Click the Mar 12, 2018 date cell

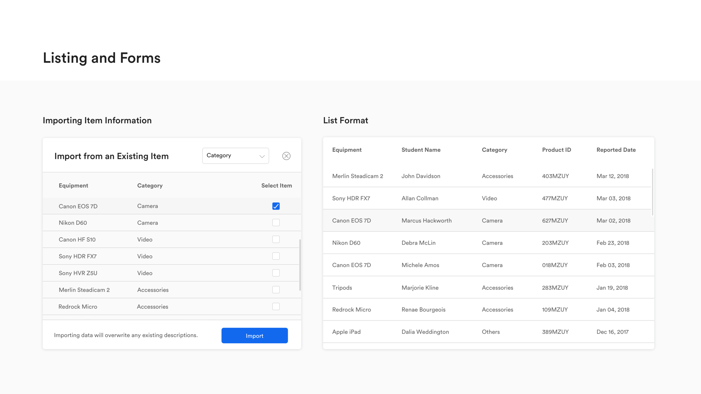(612, 176)
